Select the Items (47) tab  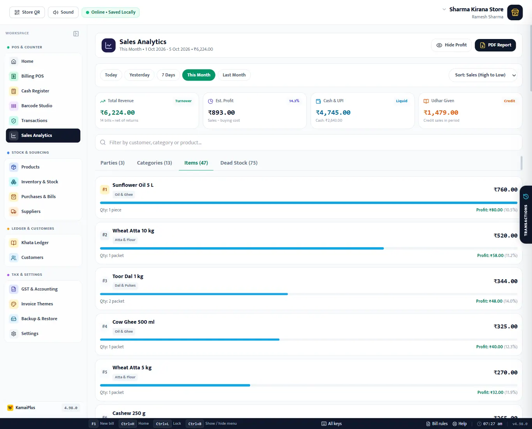196,163
